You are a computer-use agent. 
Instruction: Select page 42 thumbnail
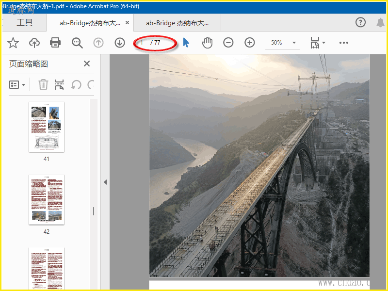tap(47, 200)
